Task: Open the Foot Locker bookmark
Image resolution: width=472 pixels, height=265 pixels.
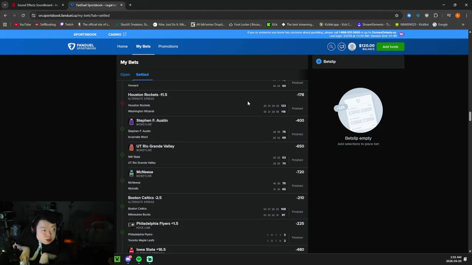Action: 245,25
